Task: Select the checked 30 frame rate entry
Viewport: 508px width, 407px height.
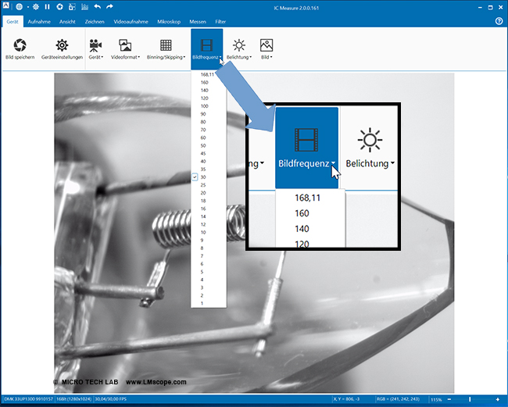Action: (204, 177)
